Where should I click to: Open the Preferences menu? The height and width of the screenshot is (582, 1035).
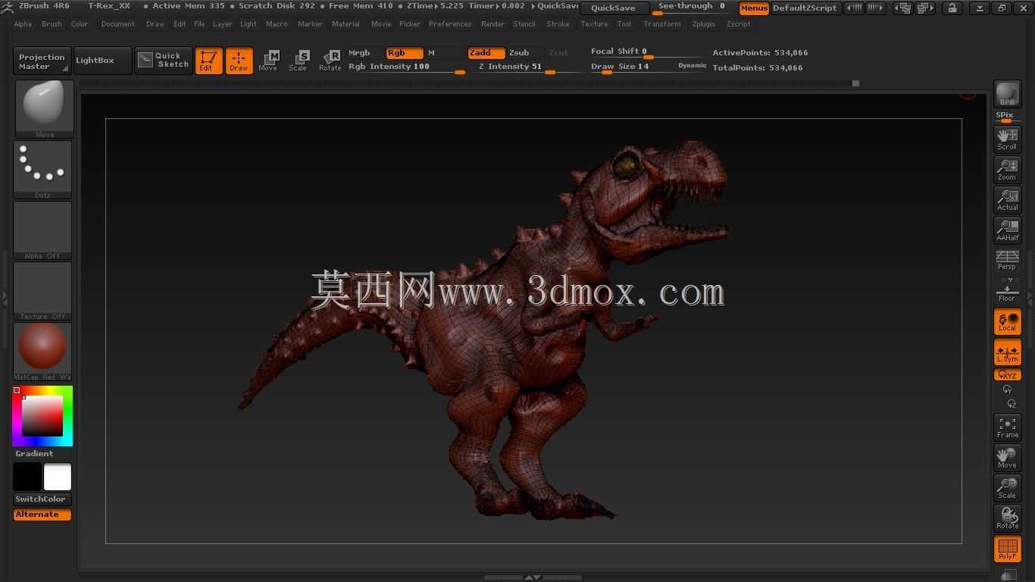(450, 24)
